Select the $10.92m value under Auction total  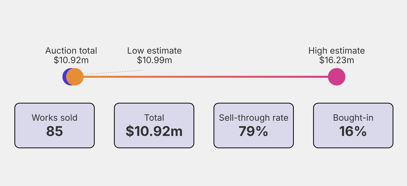pos(71,60)
